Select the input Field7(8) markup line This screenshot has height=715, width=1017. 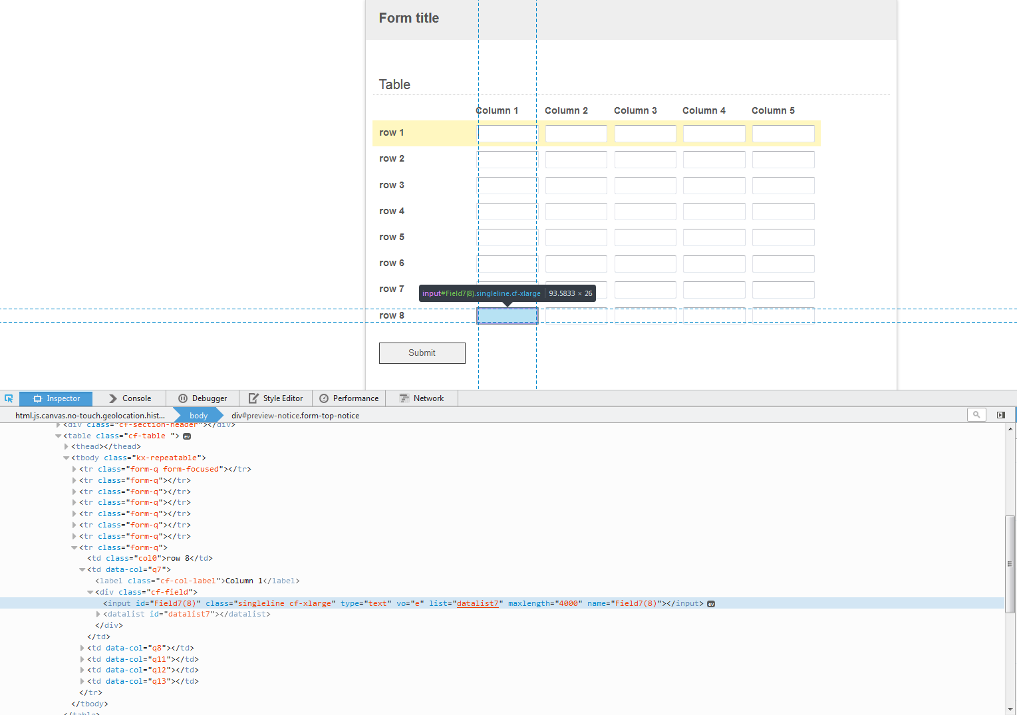pos(502,603)
